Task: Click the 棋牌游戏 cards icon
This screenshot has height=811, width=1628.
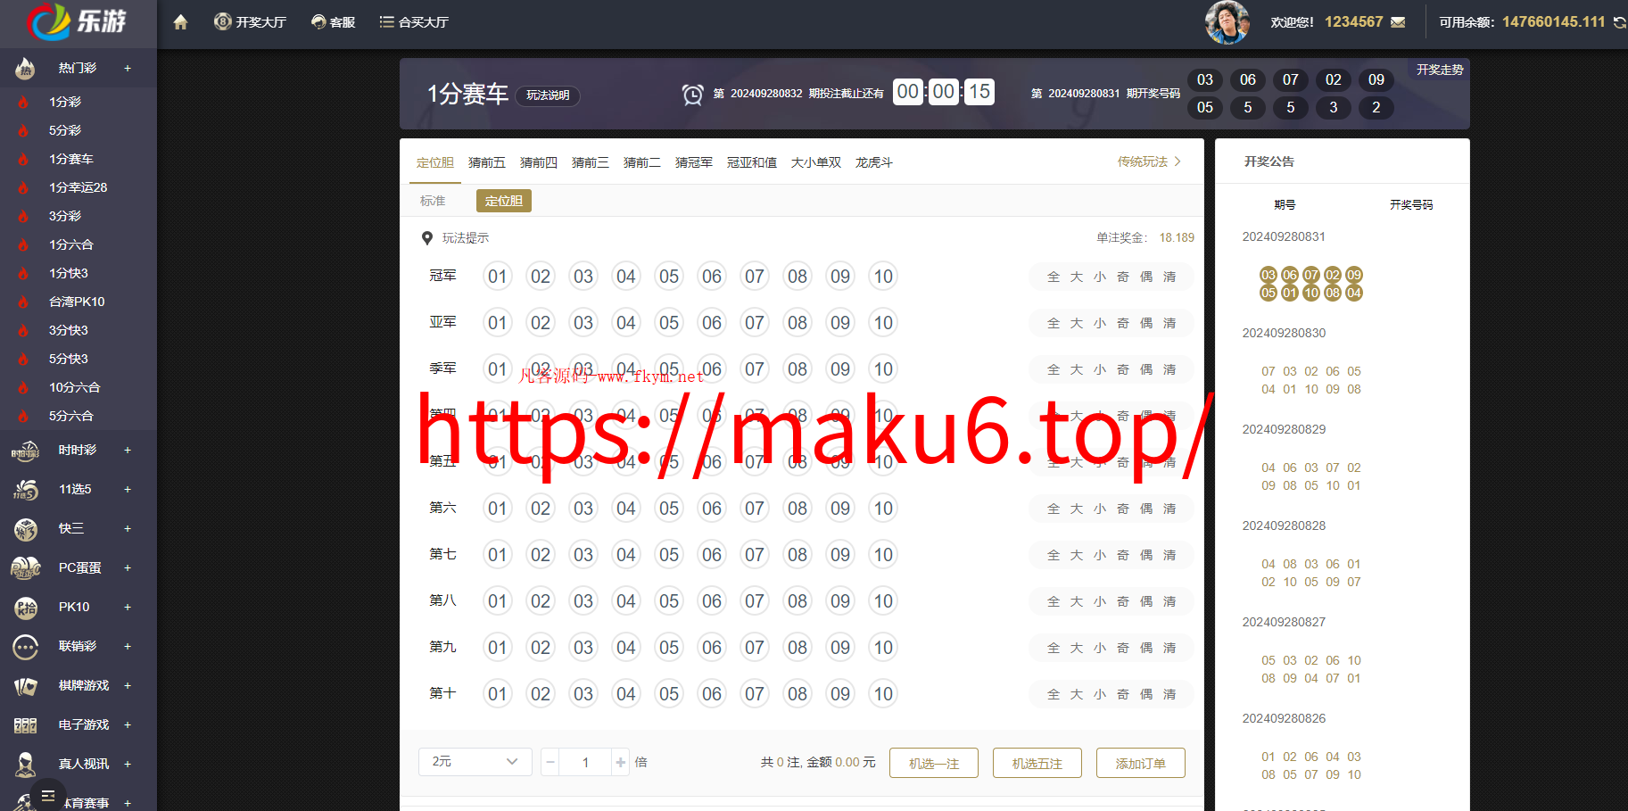Action: tap(25, 686)
